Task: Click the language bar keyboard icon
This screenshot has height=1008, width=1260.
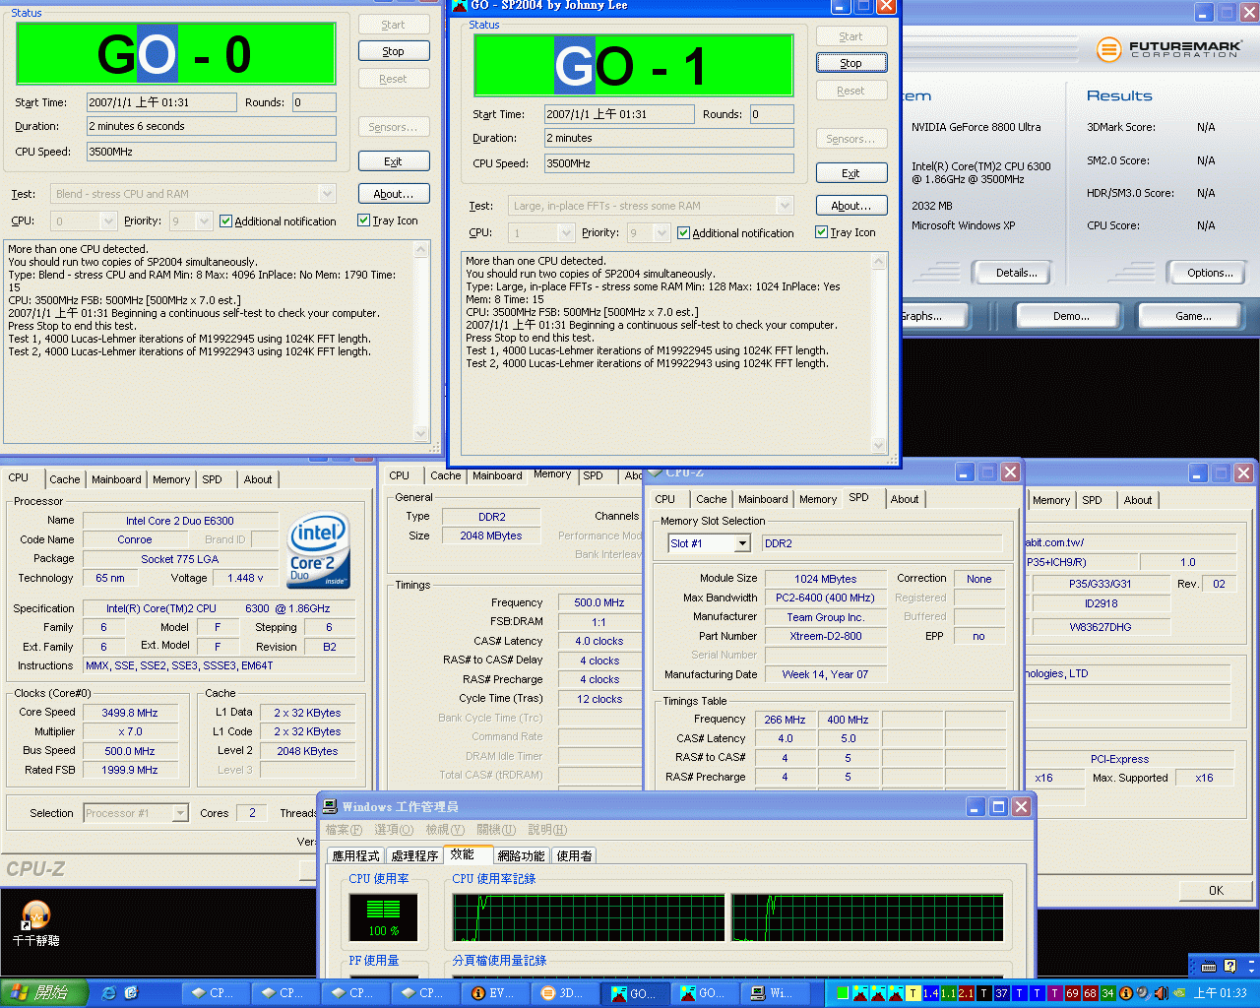Action: pos(1209,966)
